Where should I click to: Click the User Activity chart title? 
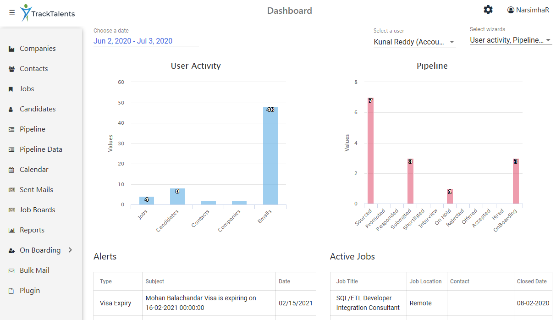click(x=196, y=66)
